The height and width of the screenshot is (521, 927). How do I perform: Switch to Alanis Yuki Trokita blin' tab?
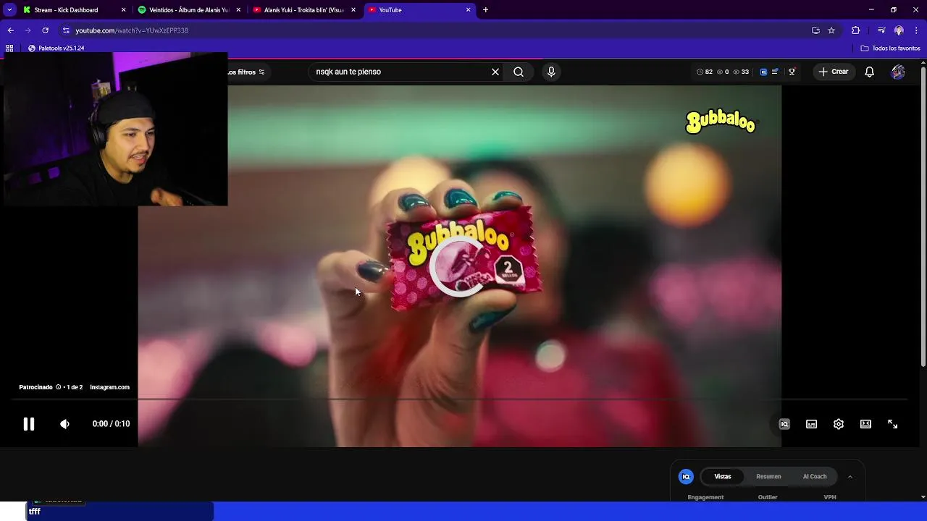click(303, 10)
